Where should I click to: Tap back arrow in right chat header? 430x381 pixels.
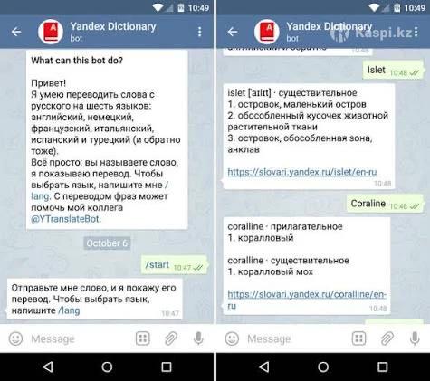[233, 32]
